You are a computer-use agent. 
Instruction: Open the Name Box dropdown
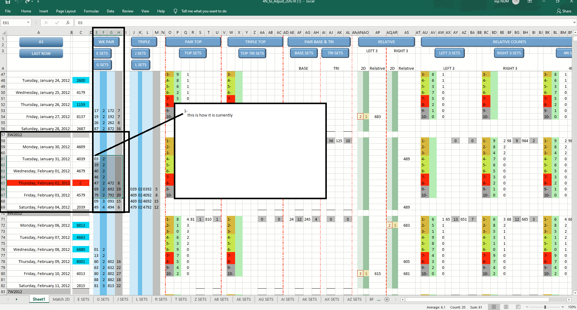29,22
